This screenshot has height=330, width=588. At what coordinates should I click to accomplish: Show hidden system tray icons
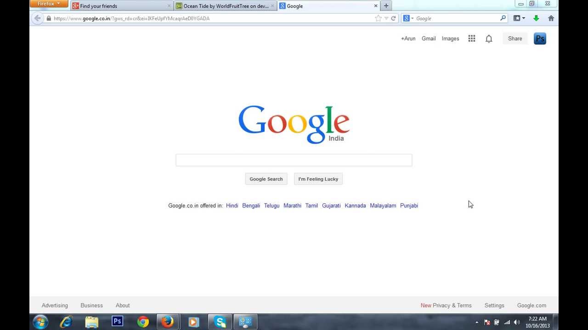[x=476, y=322]
